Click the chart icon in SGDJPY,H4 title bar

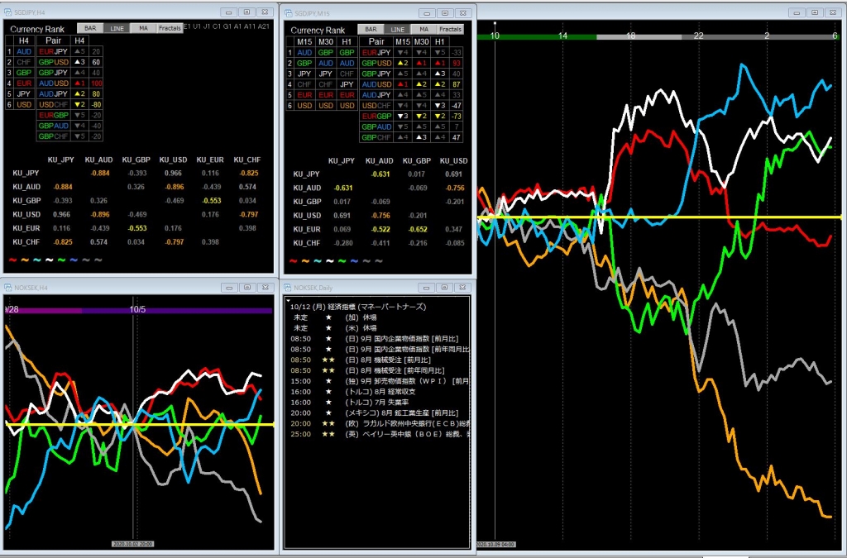[9, 12]
